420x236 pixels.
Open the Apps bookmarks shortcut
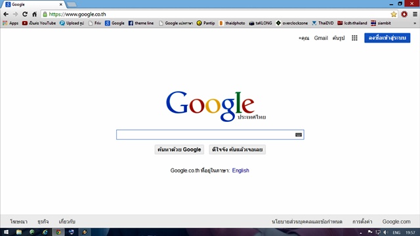pos(10,24)
